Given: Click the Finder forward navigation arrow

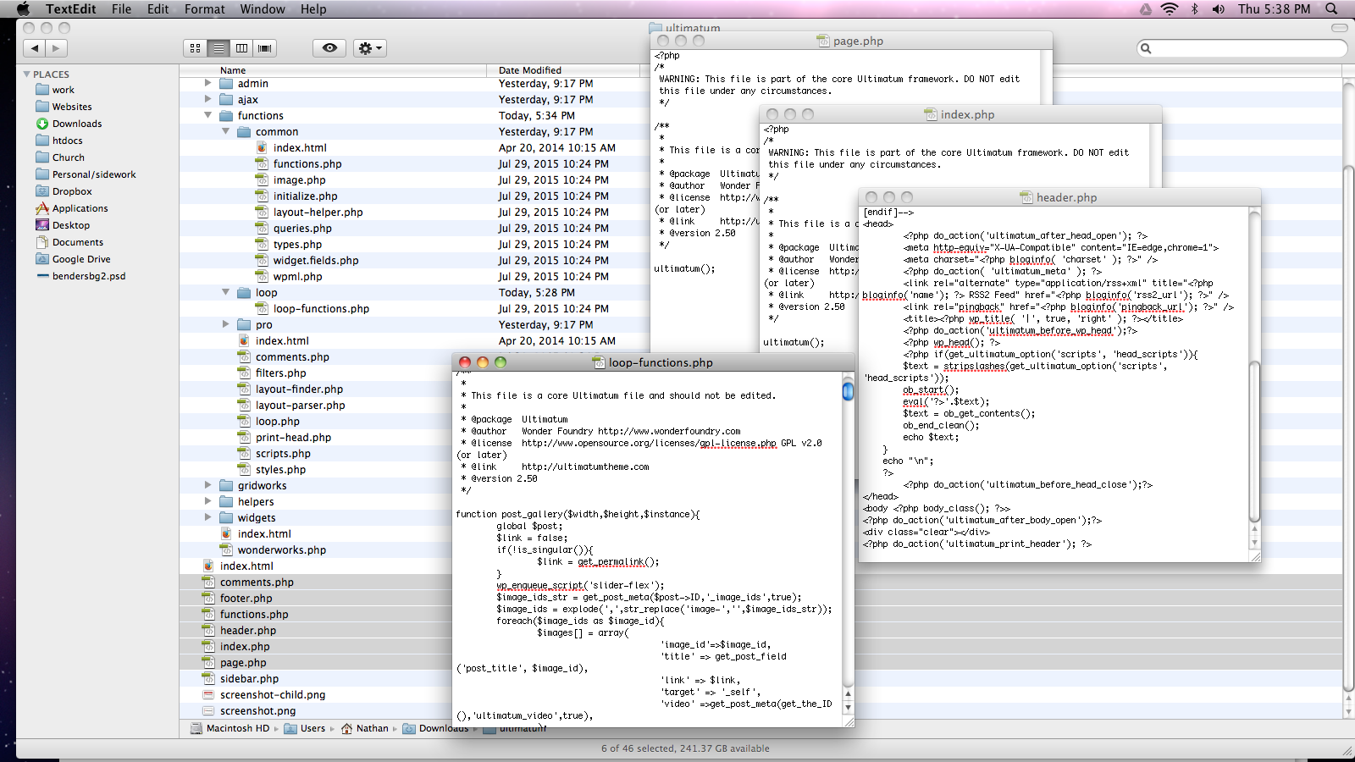Looking at the screenshot, I should point(57,48).
